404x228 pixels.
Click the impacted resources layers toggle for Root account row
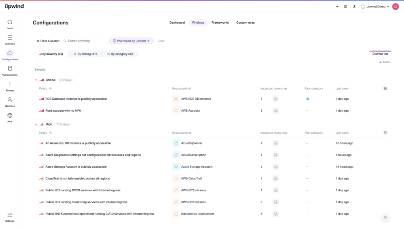(275, 110)
